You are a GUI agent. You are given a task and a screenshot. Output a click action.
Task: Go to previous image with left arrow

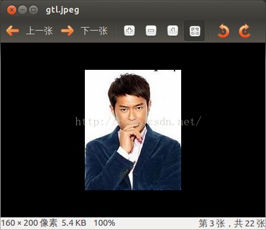click(x=13, y=31)
